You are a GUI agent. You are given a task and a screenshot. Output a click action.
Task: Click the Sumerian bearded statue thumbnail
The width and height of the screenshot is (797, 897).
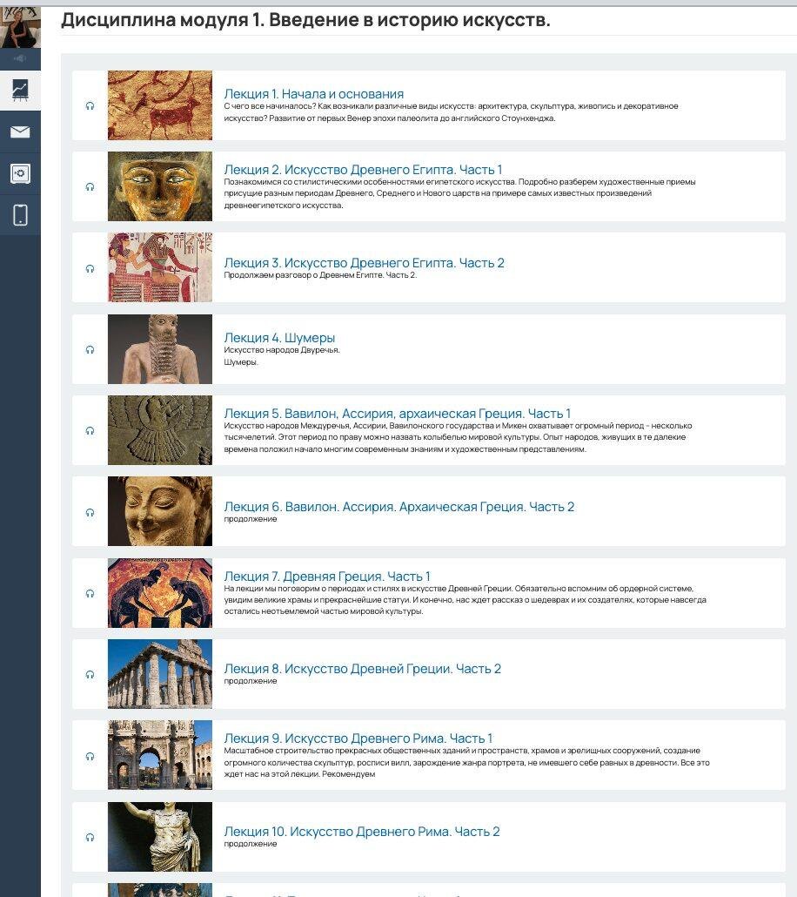click(160, 349)
